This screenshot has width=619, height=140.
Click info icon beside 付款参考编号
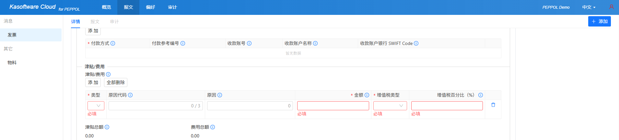[183, 43]
